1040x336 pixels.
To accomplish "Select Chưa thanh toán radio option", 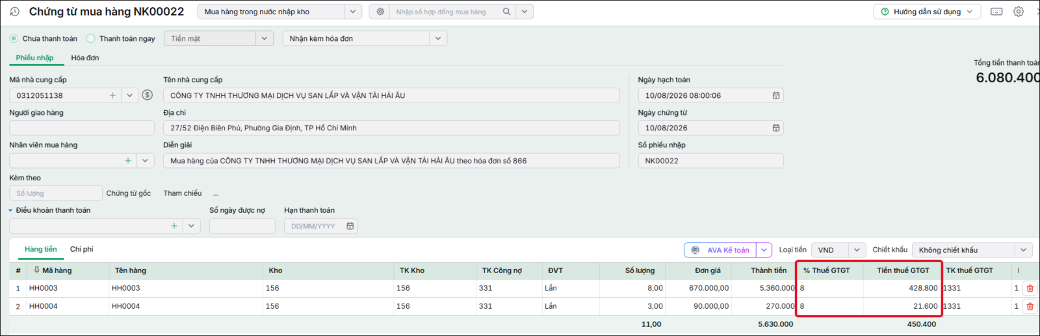I will pos(14,38).
